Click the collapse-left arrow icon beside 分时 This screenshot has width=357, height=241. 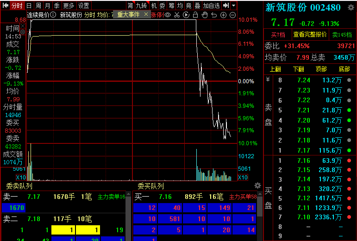(6, 5)
